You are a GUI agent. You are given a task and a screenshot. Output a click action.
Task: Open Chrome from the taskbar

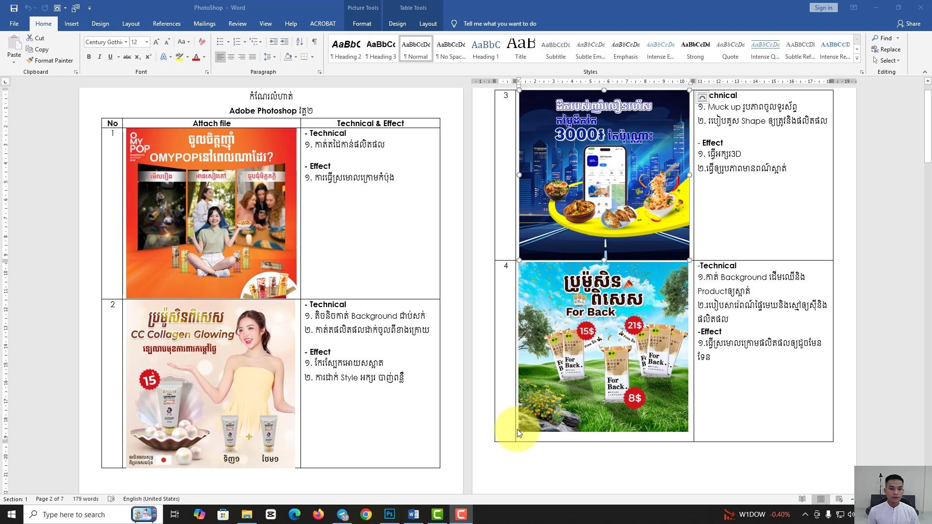coord(366,514)
